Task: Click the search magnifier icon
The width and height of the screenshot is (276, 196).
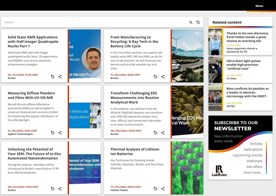Action: click(191, 22)
